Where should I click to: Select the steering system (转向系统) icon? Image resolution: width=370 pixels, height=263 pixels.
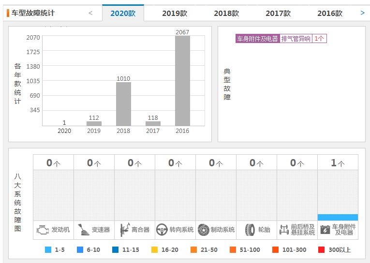click(x=162, y=230)
